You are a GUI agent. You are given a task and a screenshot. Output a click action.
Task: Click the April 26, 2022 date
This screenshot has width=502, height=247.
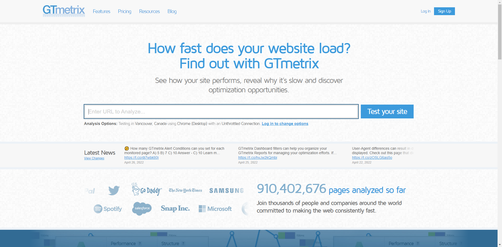(x=134, y=162)
